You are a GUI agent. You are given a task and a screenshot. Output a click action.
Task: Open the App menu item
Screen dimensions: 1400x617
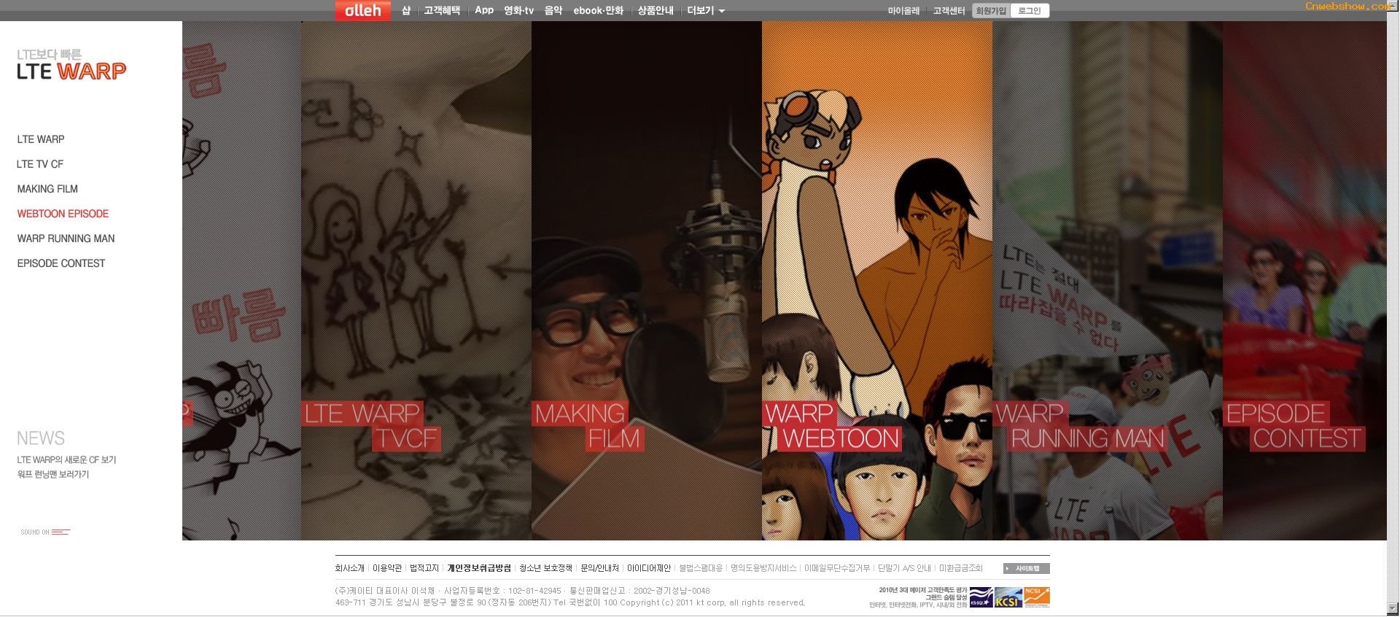pos(484,10)
